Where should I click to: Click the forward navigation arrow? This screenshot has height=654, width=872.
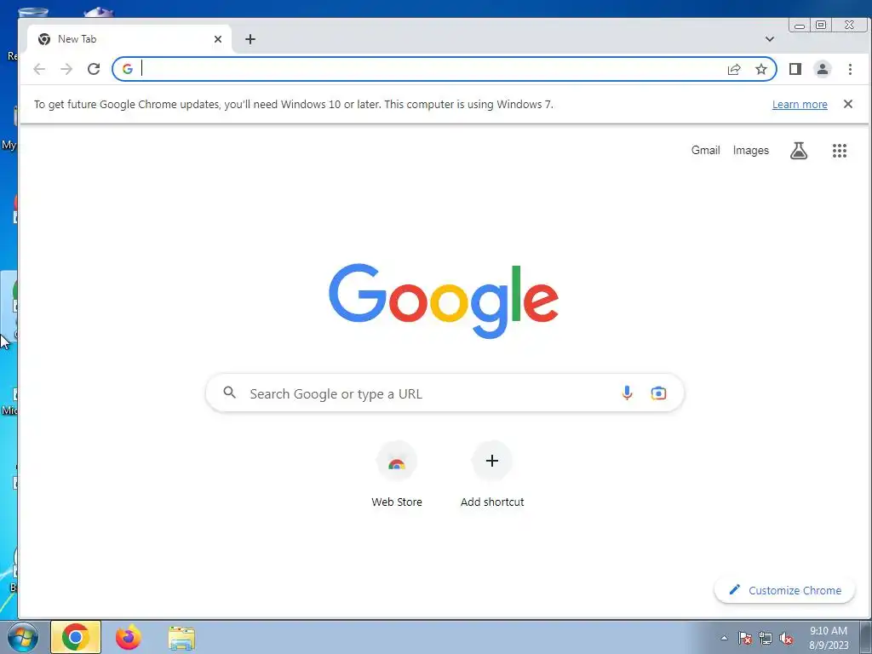[66, 69]
